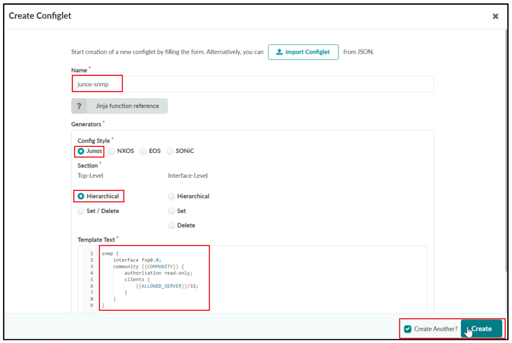512x343 pixels.
Task: Pick the SONiC config style
Action: pyautogui.click(x=170, y=151)
